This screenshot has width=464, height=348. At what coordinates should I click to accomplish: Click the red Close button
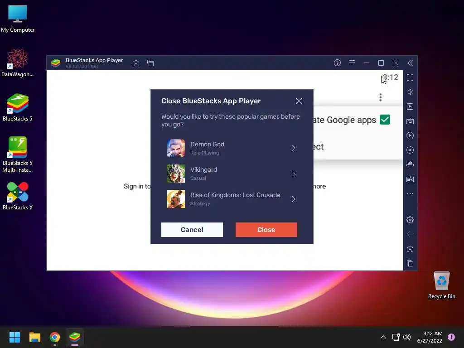[x=266, y=230]
